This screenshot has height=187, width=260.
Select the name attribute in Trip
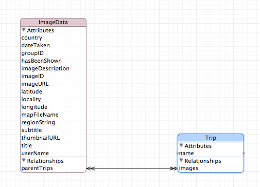point(211,153)
